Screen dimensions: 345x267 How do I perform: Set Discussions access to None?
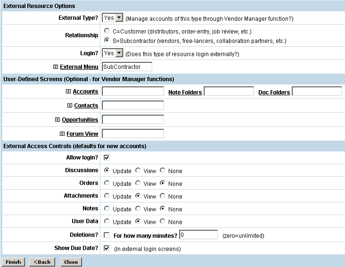click(163, 170)
